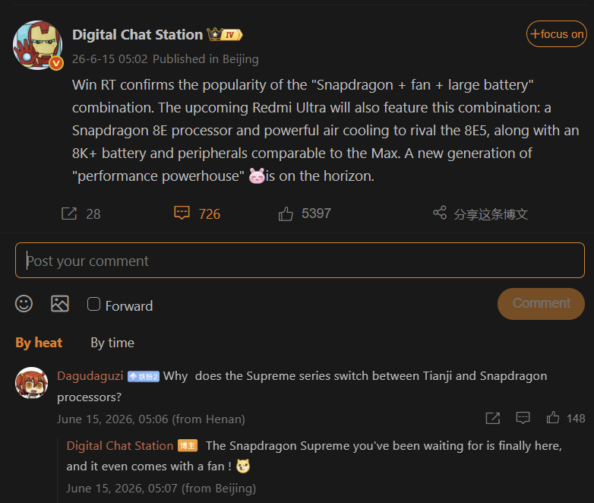Image resolution: width=594 pixels, height=503 pixels.
Task: Open Digital Chat Station's Iron Man avatar
Action: [37, 45]
